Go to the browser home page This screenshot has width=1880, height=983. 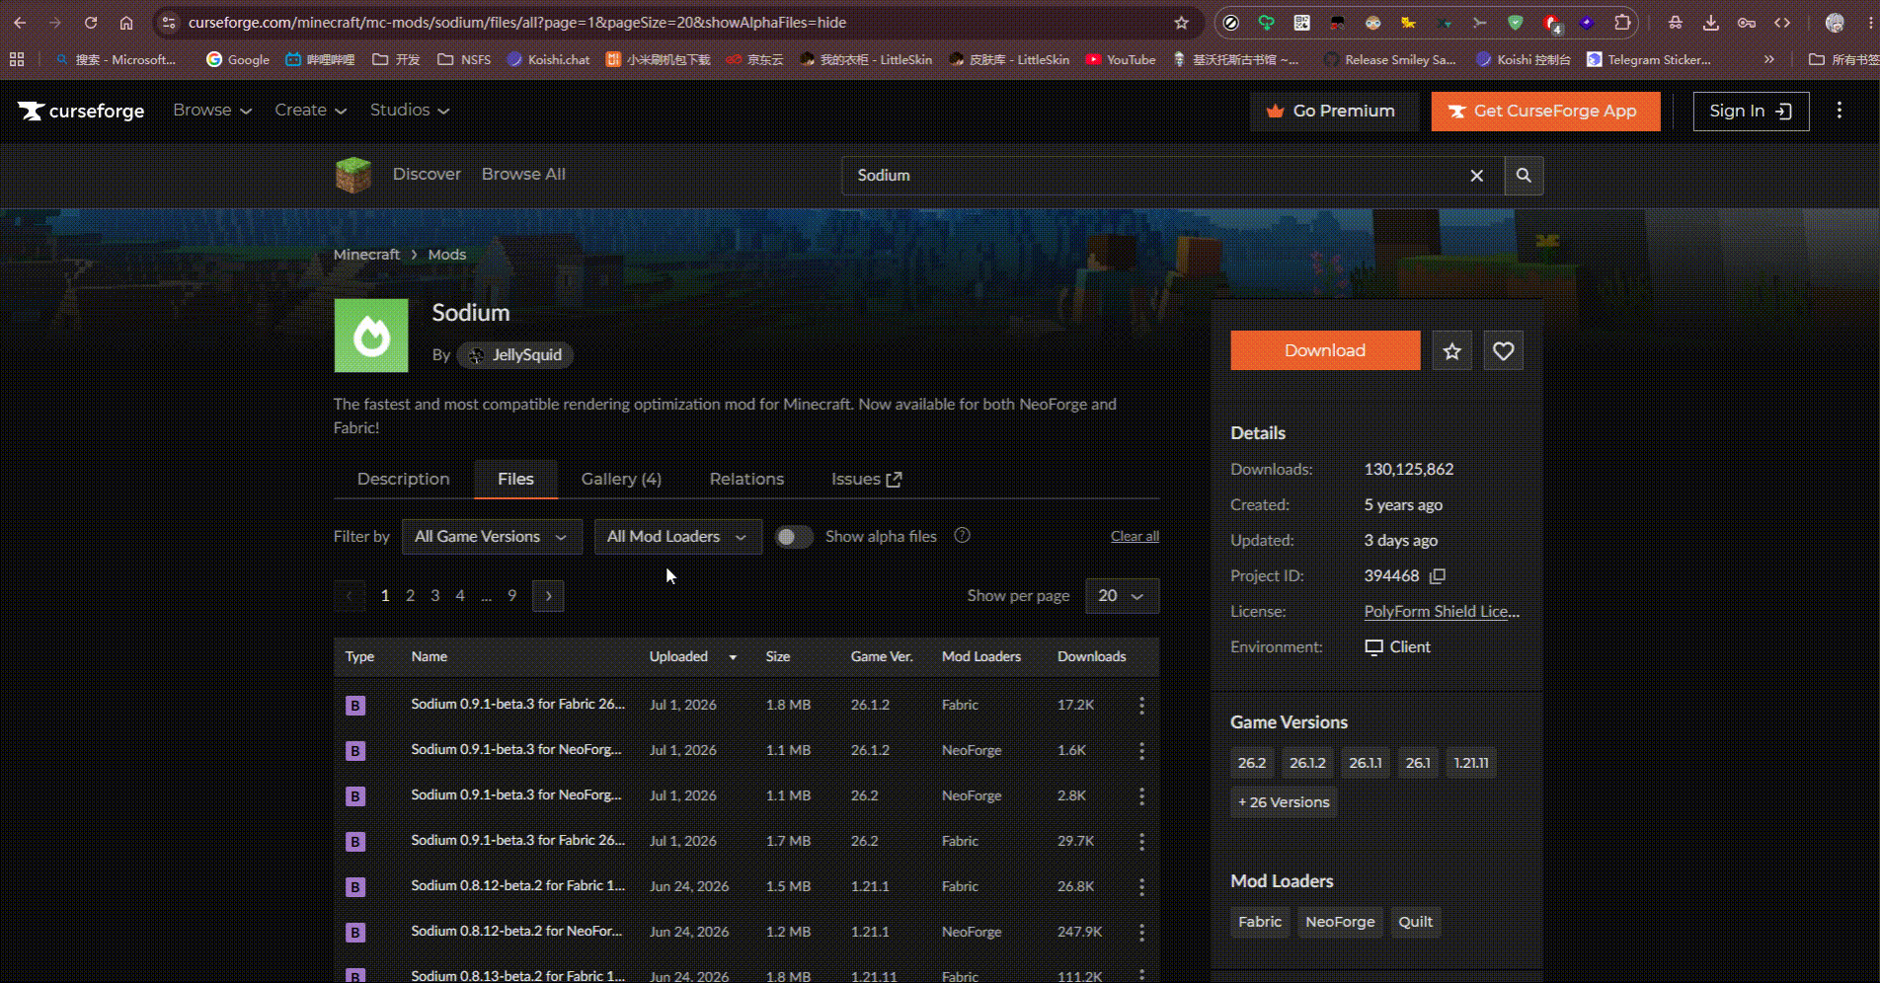point(126,23)
